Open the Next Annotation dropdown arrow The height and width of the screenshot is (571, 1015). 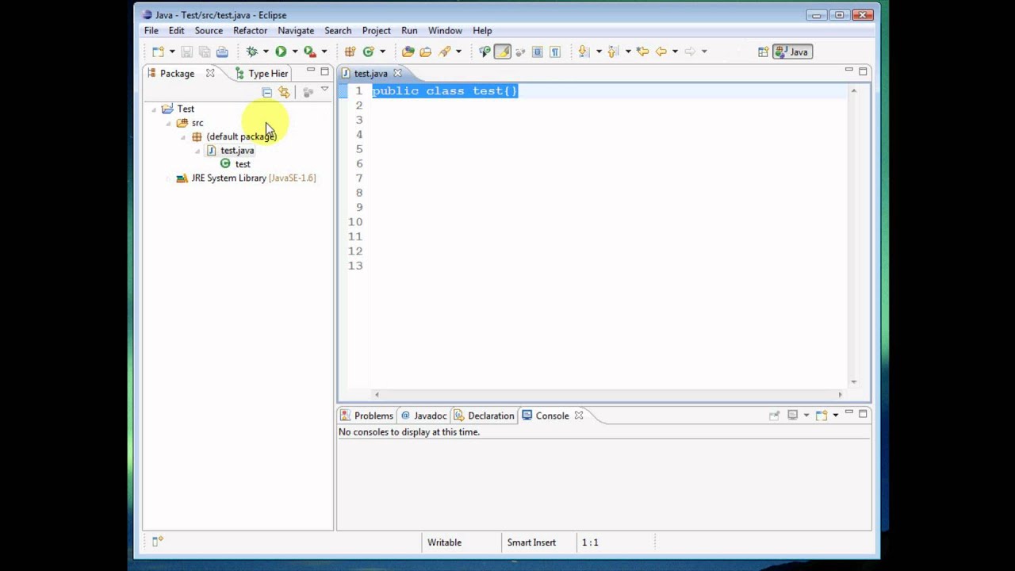click(598, 52)
